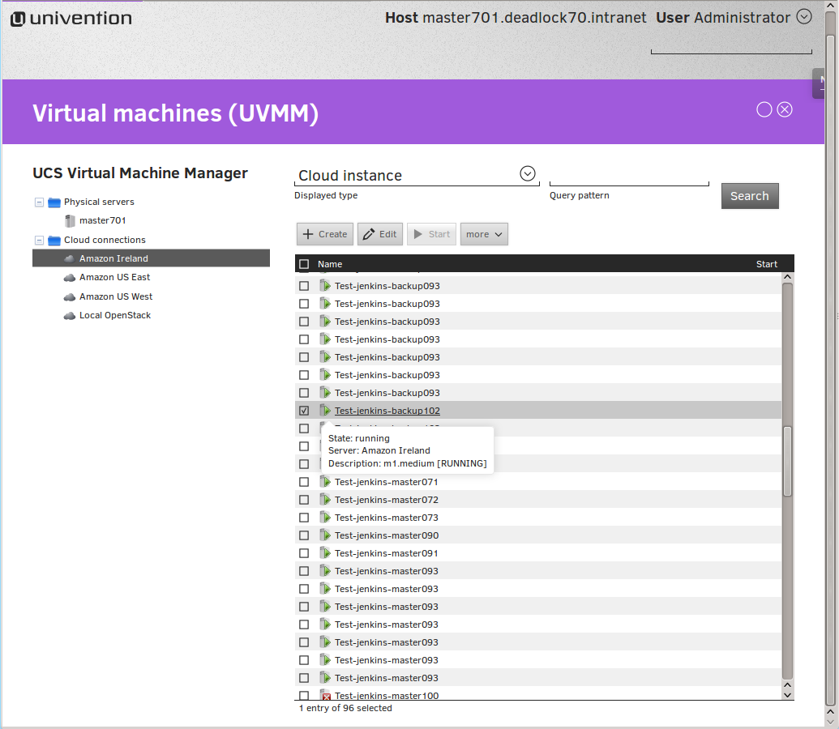Click stopped state icon of Test-jenkins-master100
This screenshot has height=729, width=839.
325,696
